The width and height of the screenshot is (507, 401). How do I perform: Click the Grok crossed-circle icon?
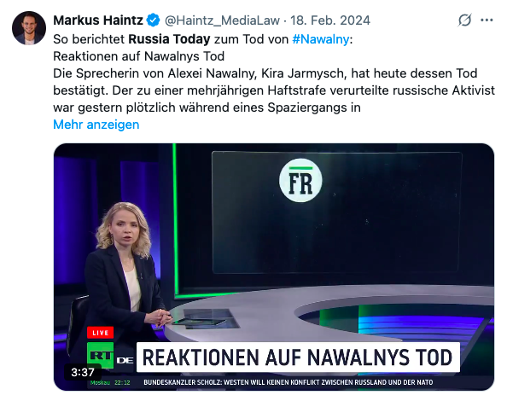pyautogui.click(x=464, y=20)
